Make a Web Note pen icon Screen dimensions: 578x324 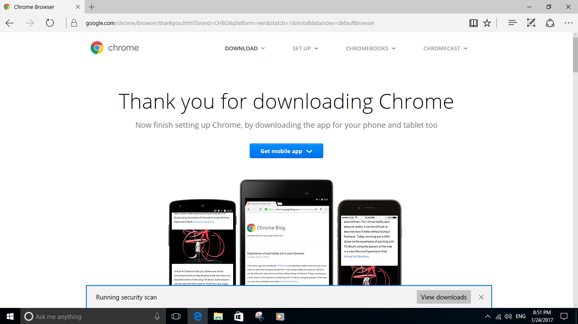531,23
